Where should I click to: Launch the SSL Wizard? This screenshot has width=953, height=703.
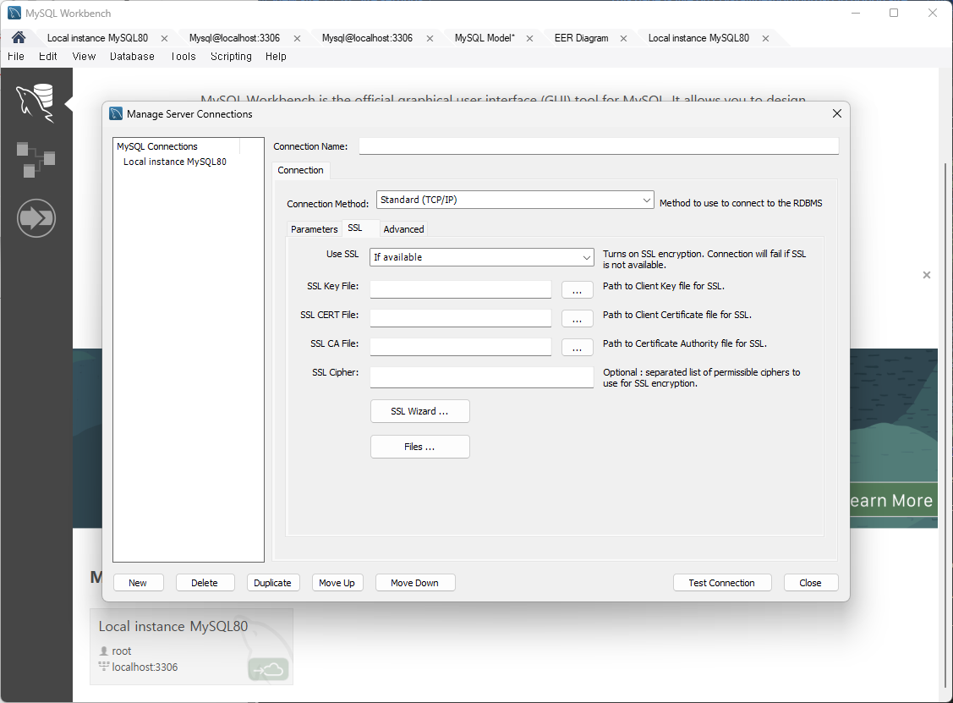(x=420, y=411)
